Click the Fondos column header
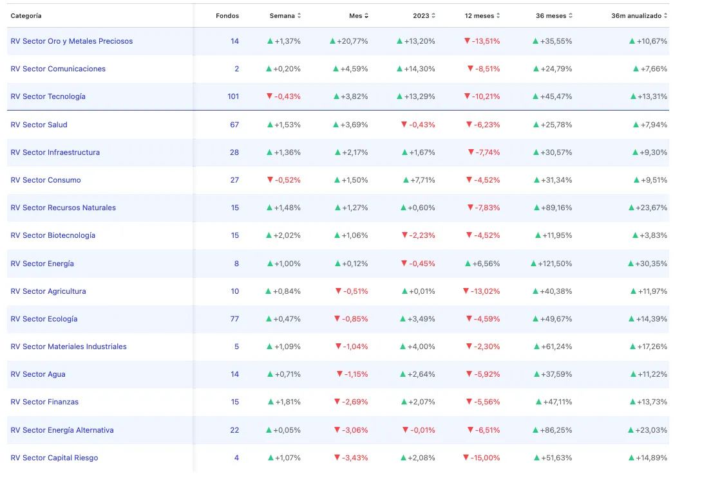Viewport: 702px width, 479px height. 227,15
